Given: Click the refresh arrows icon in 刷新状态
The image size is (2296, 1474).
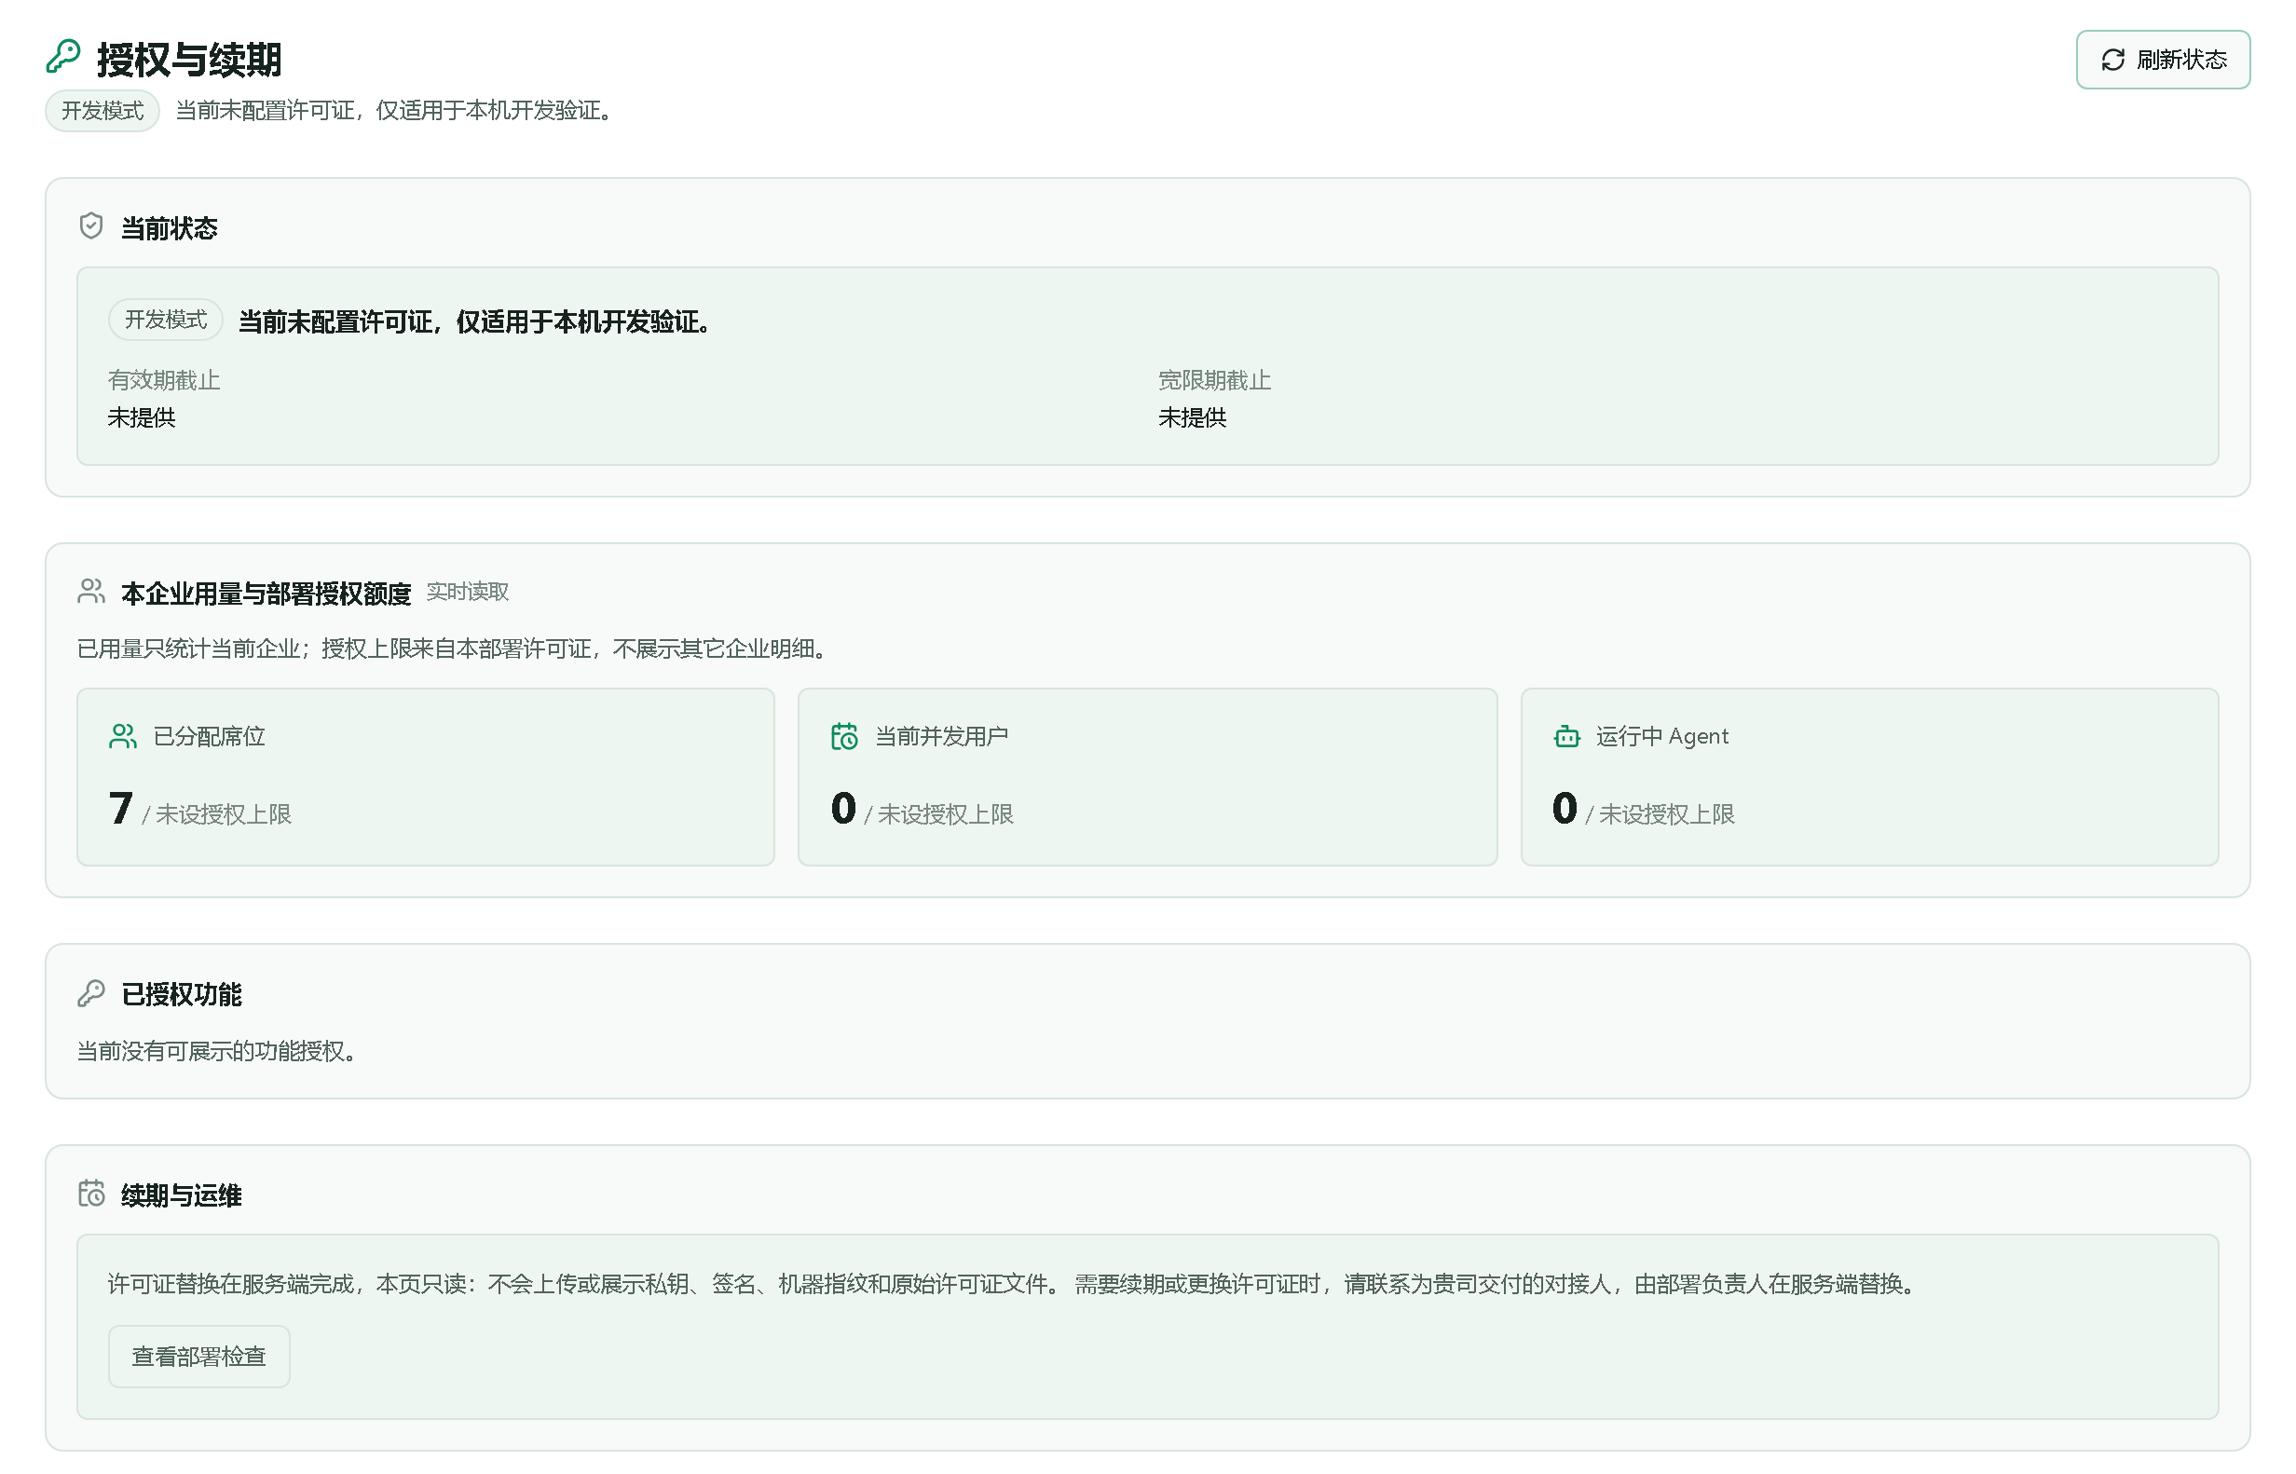Looking at the screenshot, I should point(2112,61).
